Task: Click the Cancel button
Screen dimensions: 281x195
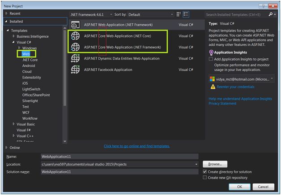Action: tap(263, 187)
